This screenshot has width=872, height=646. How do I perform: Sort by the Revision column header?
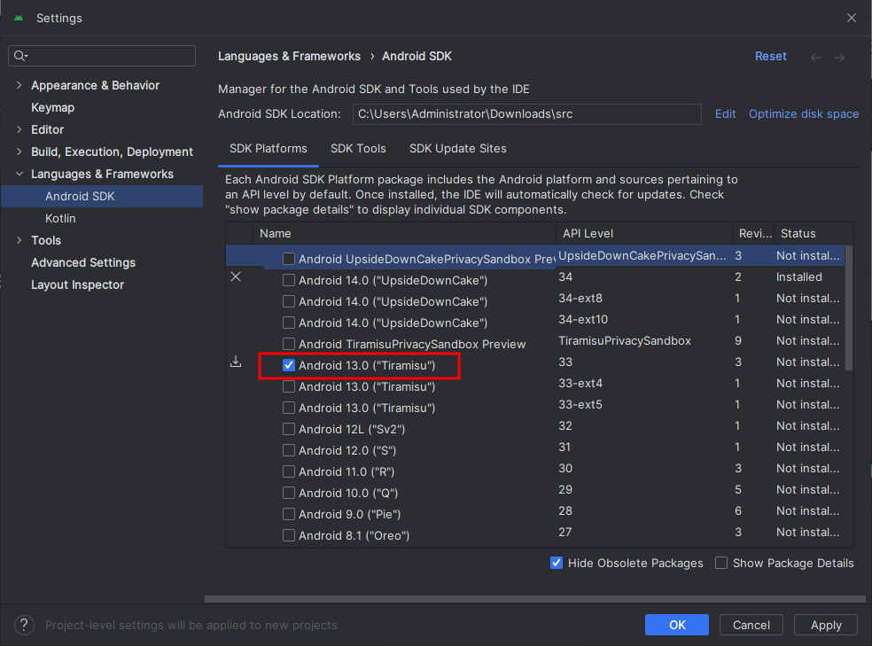753,233
